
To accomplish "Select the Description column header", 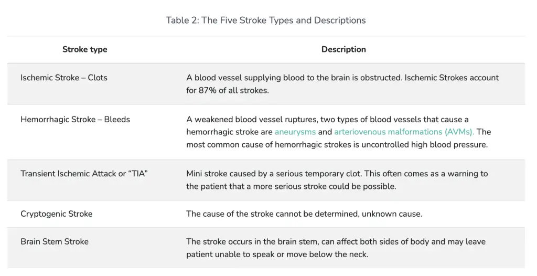I will point(343,49).
